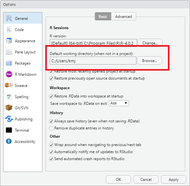Select the Code label in sidebar
Screen dimensions: 190x186
click(19, 30)
